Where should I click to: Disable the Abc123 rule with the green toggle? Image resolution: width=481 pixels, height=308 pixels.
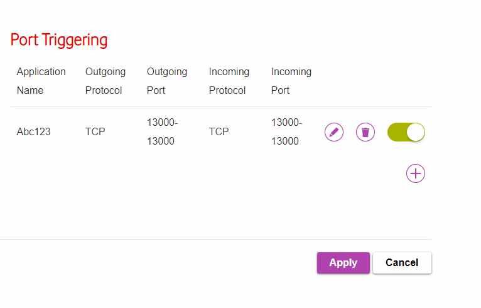(406, 132)
